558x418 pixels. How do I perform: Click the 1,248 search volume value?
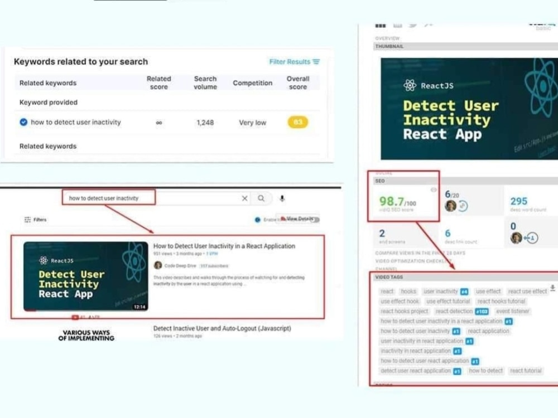205,123
